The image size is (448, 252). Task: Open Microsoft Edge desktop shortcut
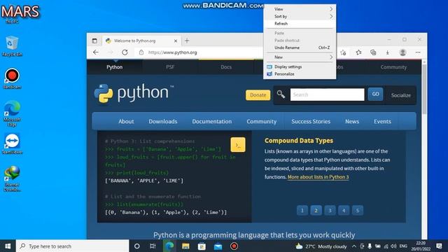coord(12,113)
